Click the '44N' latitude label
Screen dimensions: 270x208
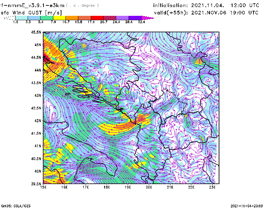click(38, 70)
